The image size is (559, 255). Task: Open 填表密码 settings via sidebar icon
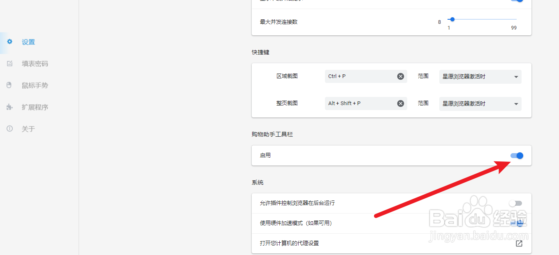9,64
